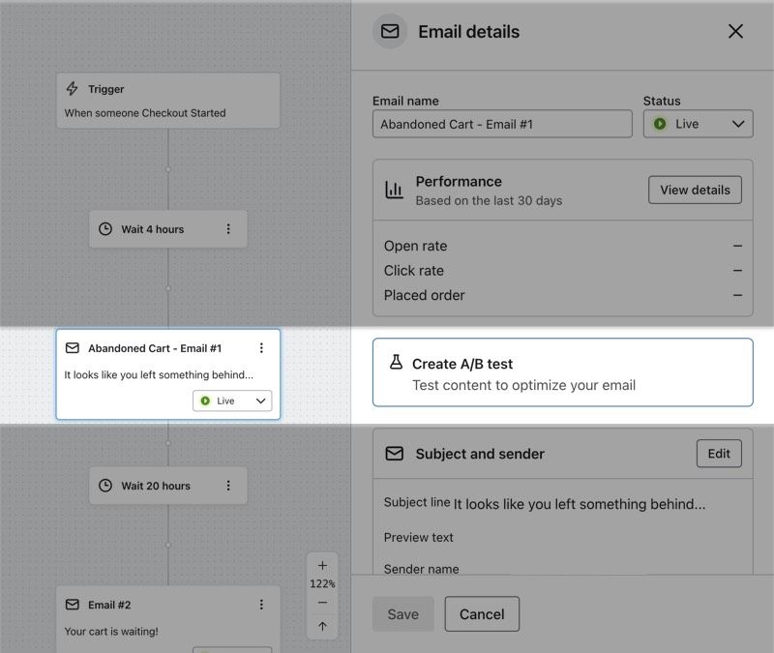Open the options menu on Wait 4 hours
The image size is (774, 653).
pyautogui.click(x=228, y=228)
